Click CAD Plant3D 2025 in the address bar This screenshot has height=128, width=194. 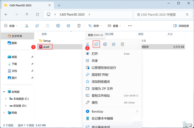point(72,15)
